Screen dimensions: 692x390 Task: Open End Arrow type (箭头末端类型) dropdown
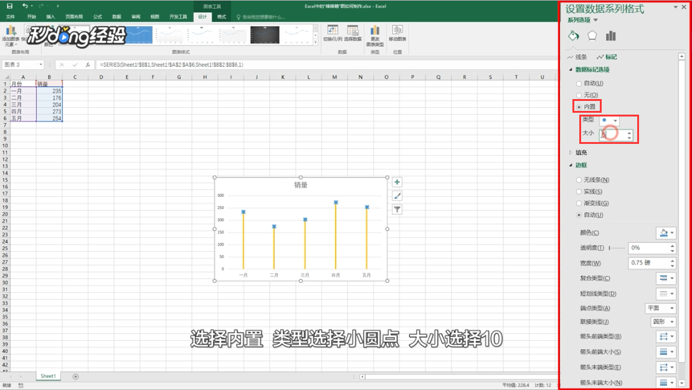(x=666, y=367)
